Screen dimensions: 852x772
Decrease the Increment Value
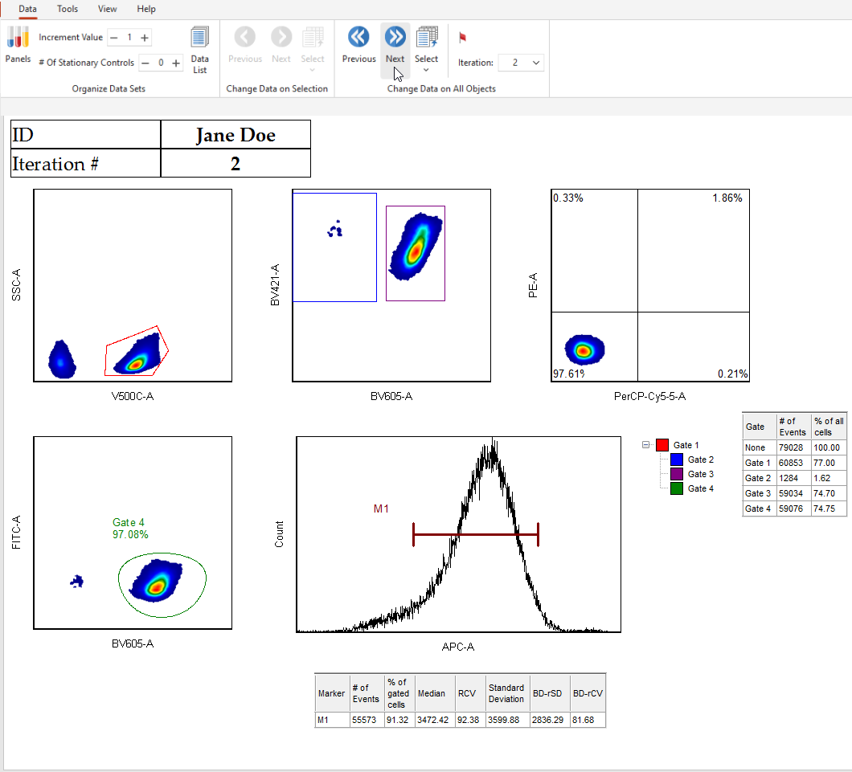tap(113, 38)
